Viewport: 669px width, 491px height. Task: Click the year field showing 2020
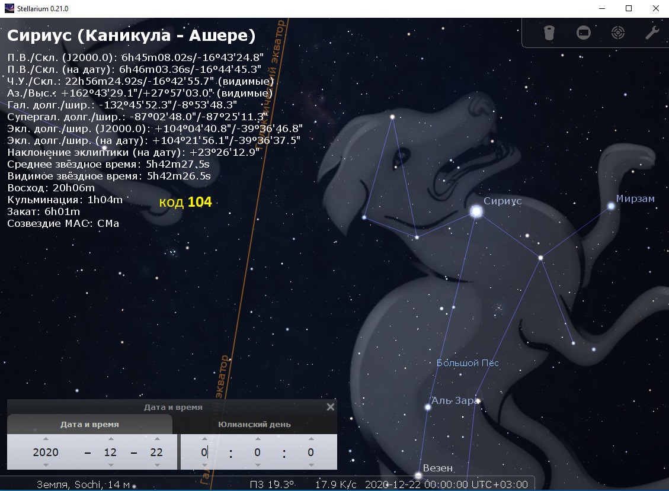(x=46, y=452)
